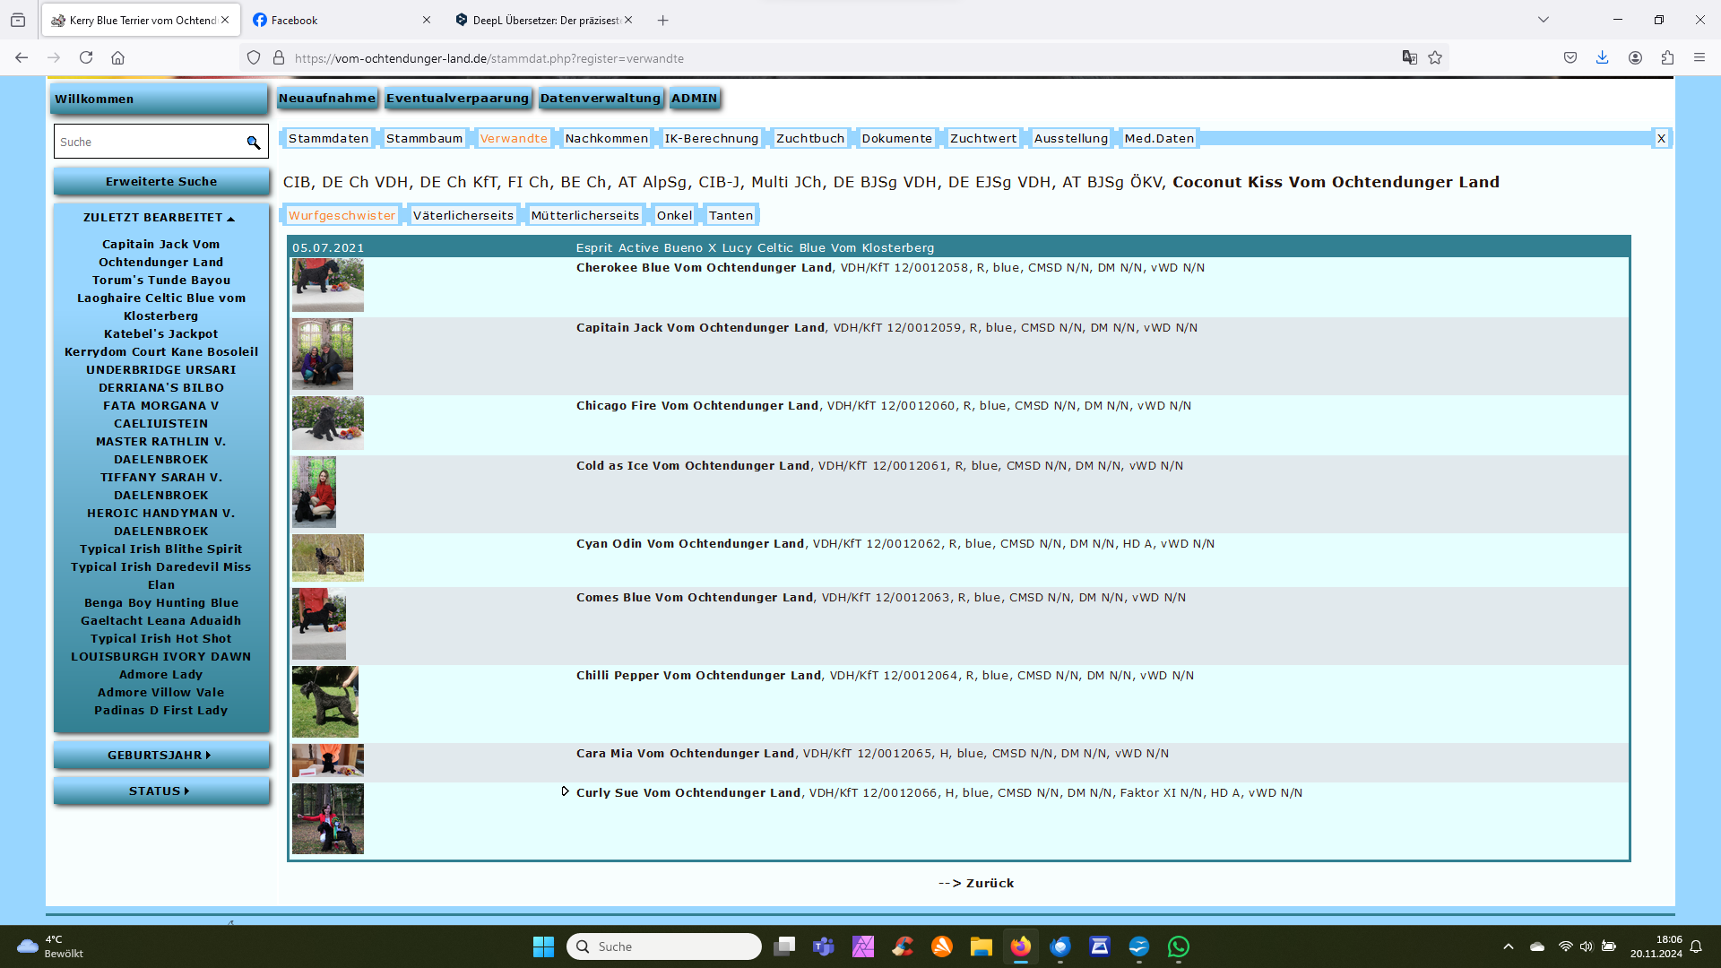Click the X icon closing the record tab bar

[1661, 138]
